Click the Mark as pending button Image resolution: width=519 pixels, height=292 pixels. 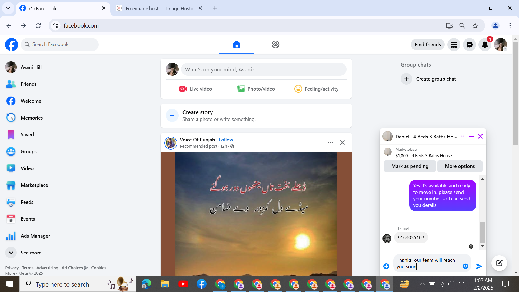410,166
